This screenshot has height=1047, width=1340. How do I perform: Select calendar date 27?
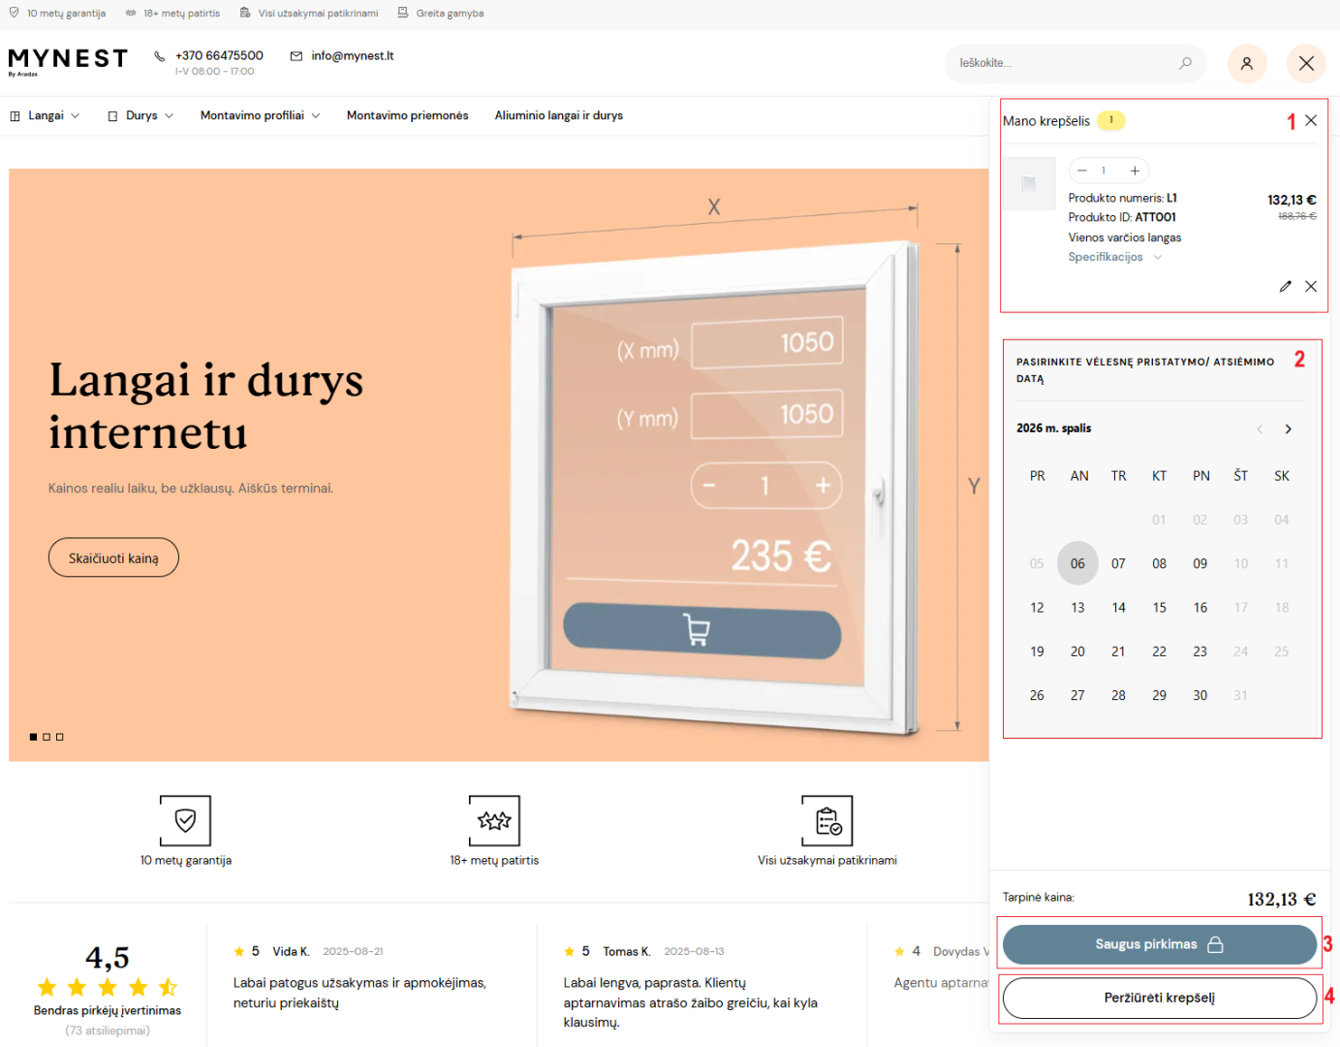pyautogui.click(x=1077, y=695)
